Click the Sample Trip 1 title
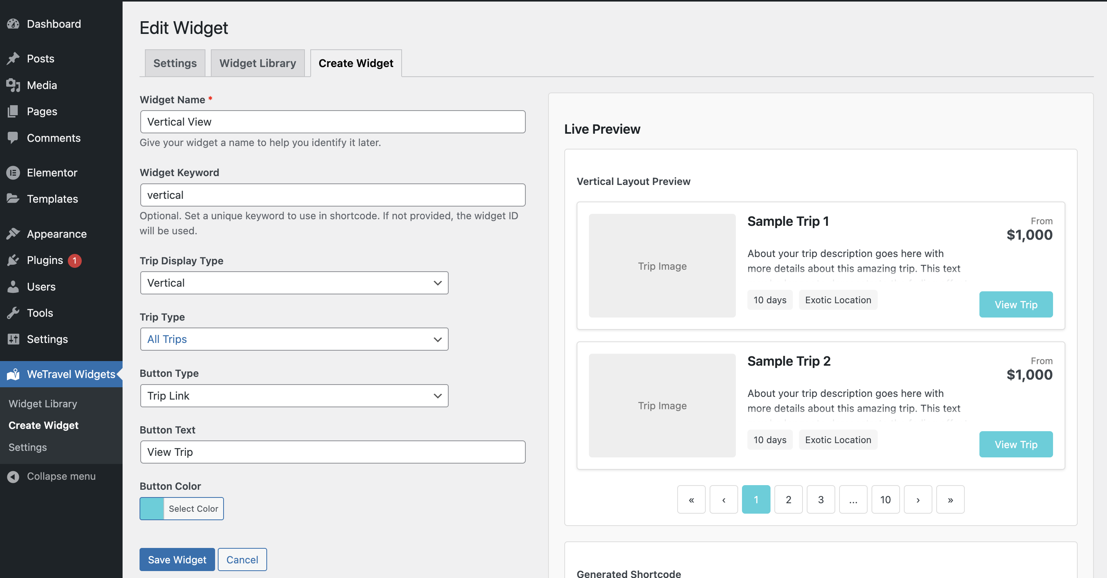The image size is (1107, 578). (788, 221)
